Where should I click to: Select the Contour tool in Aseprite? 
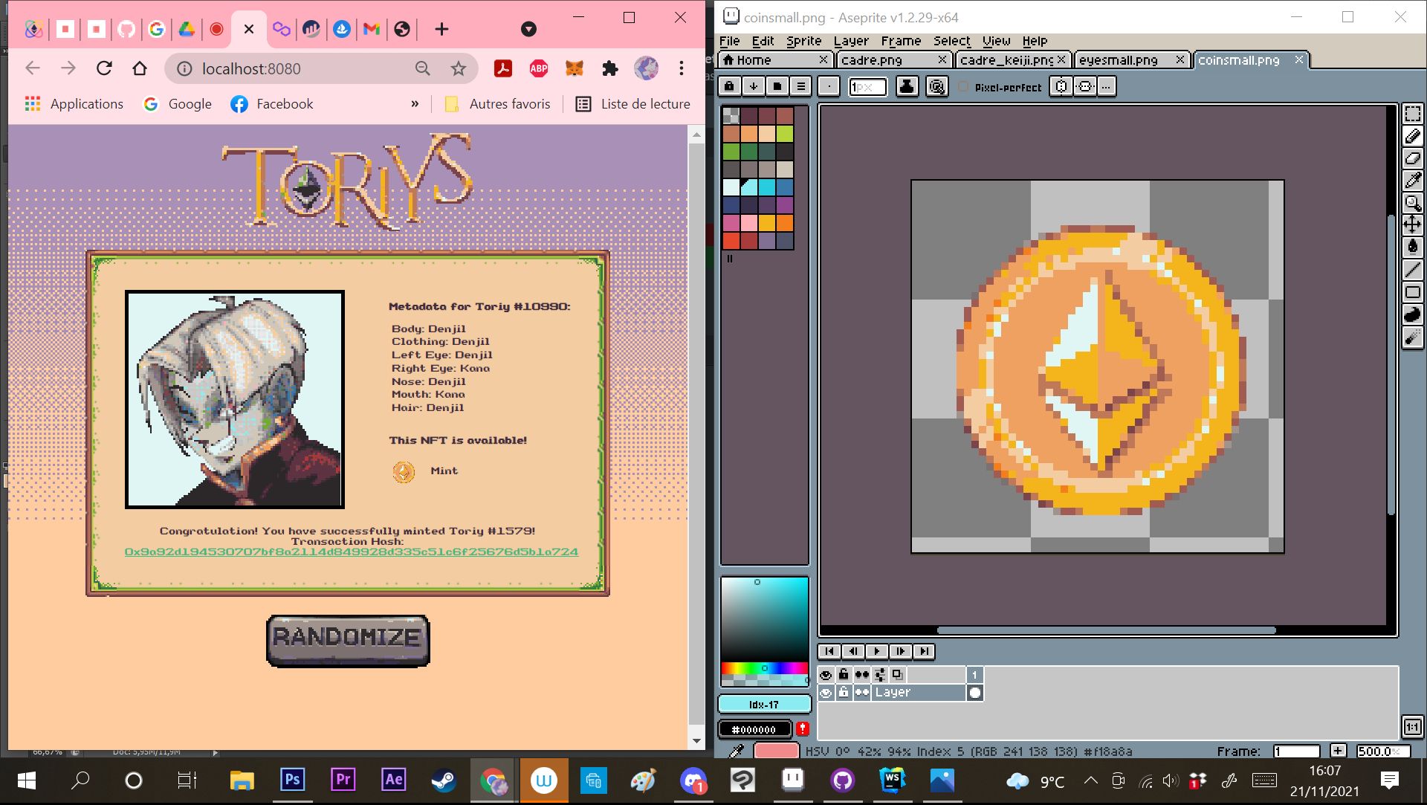1412,314
